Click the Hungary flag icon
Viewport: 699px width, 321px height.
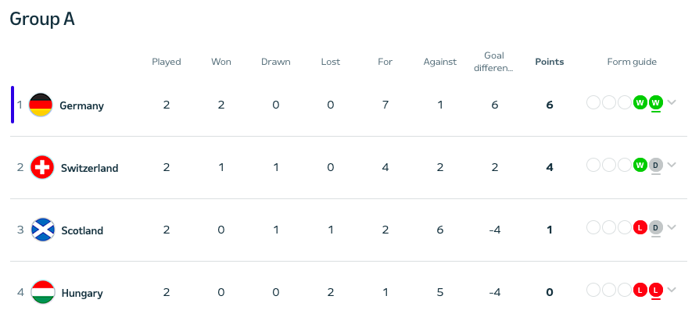tap(41, 292)
